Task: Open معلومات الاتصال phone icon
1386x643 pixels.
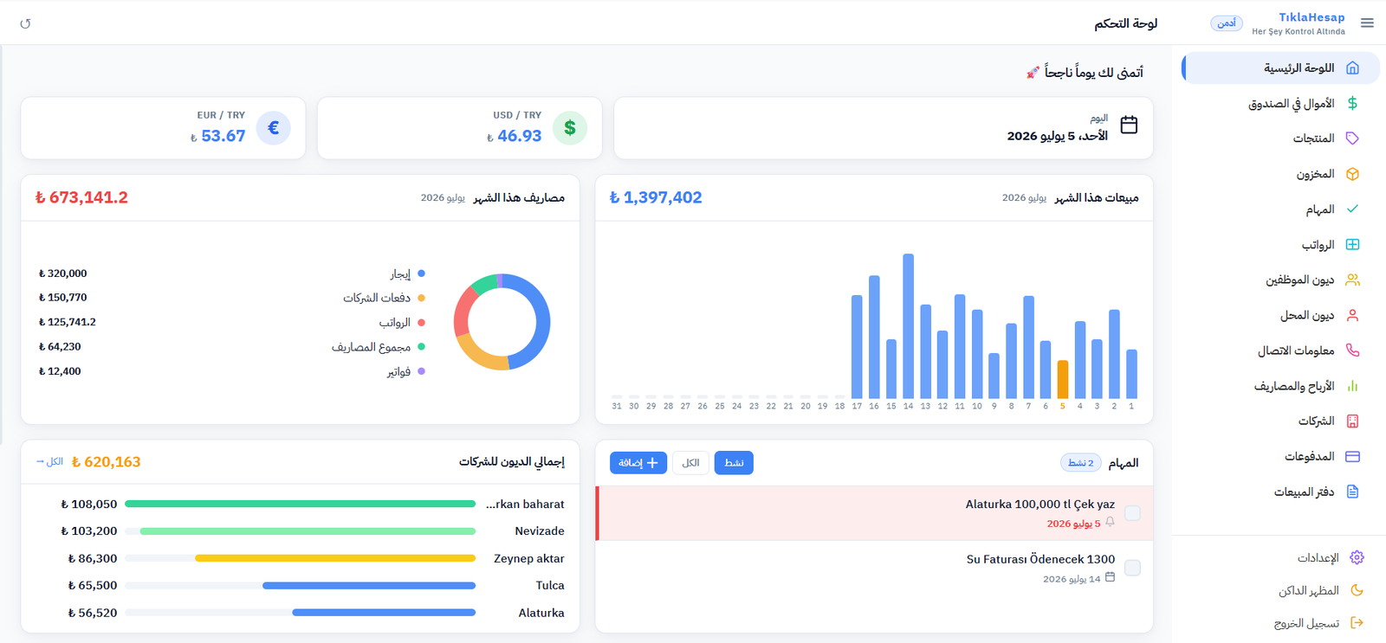Action: (x=1352, y=350)
